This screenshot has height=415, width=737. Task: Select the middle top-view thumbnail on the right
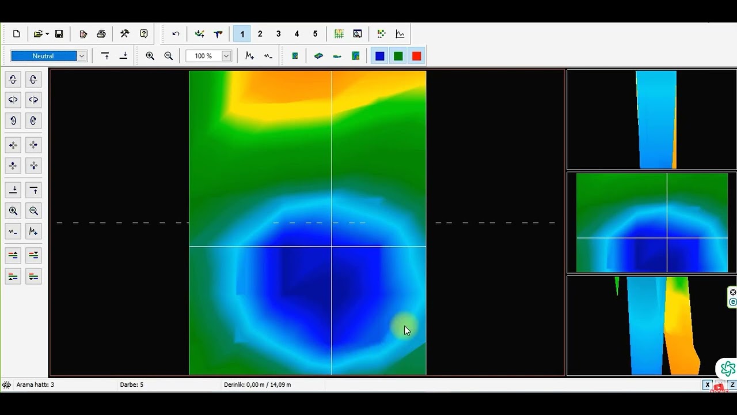(652, 222)
